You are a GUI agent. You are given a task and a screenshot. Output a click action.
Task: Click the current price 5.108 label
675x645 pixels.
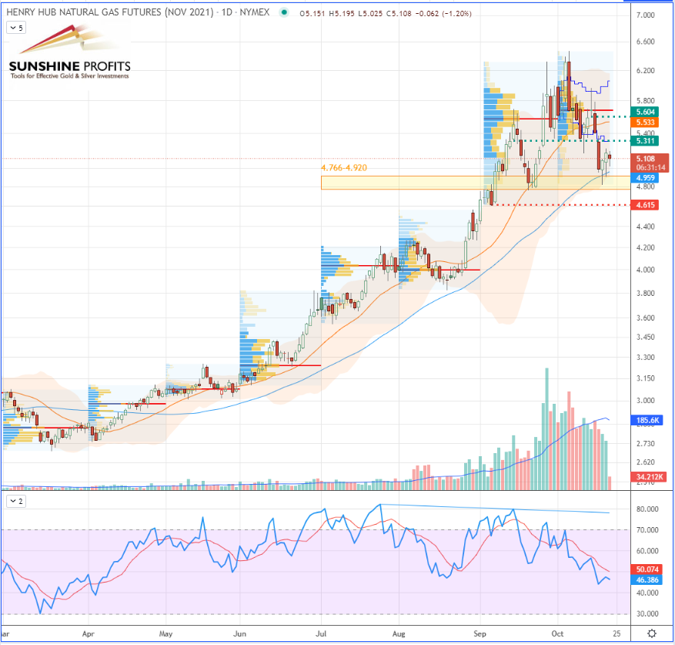[645, 159]
